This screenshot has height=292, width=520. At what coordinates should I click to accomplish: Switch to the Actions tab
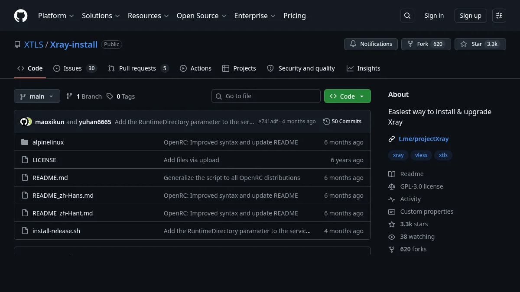click(195, 68)
